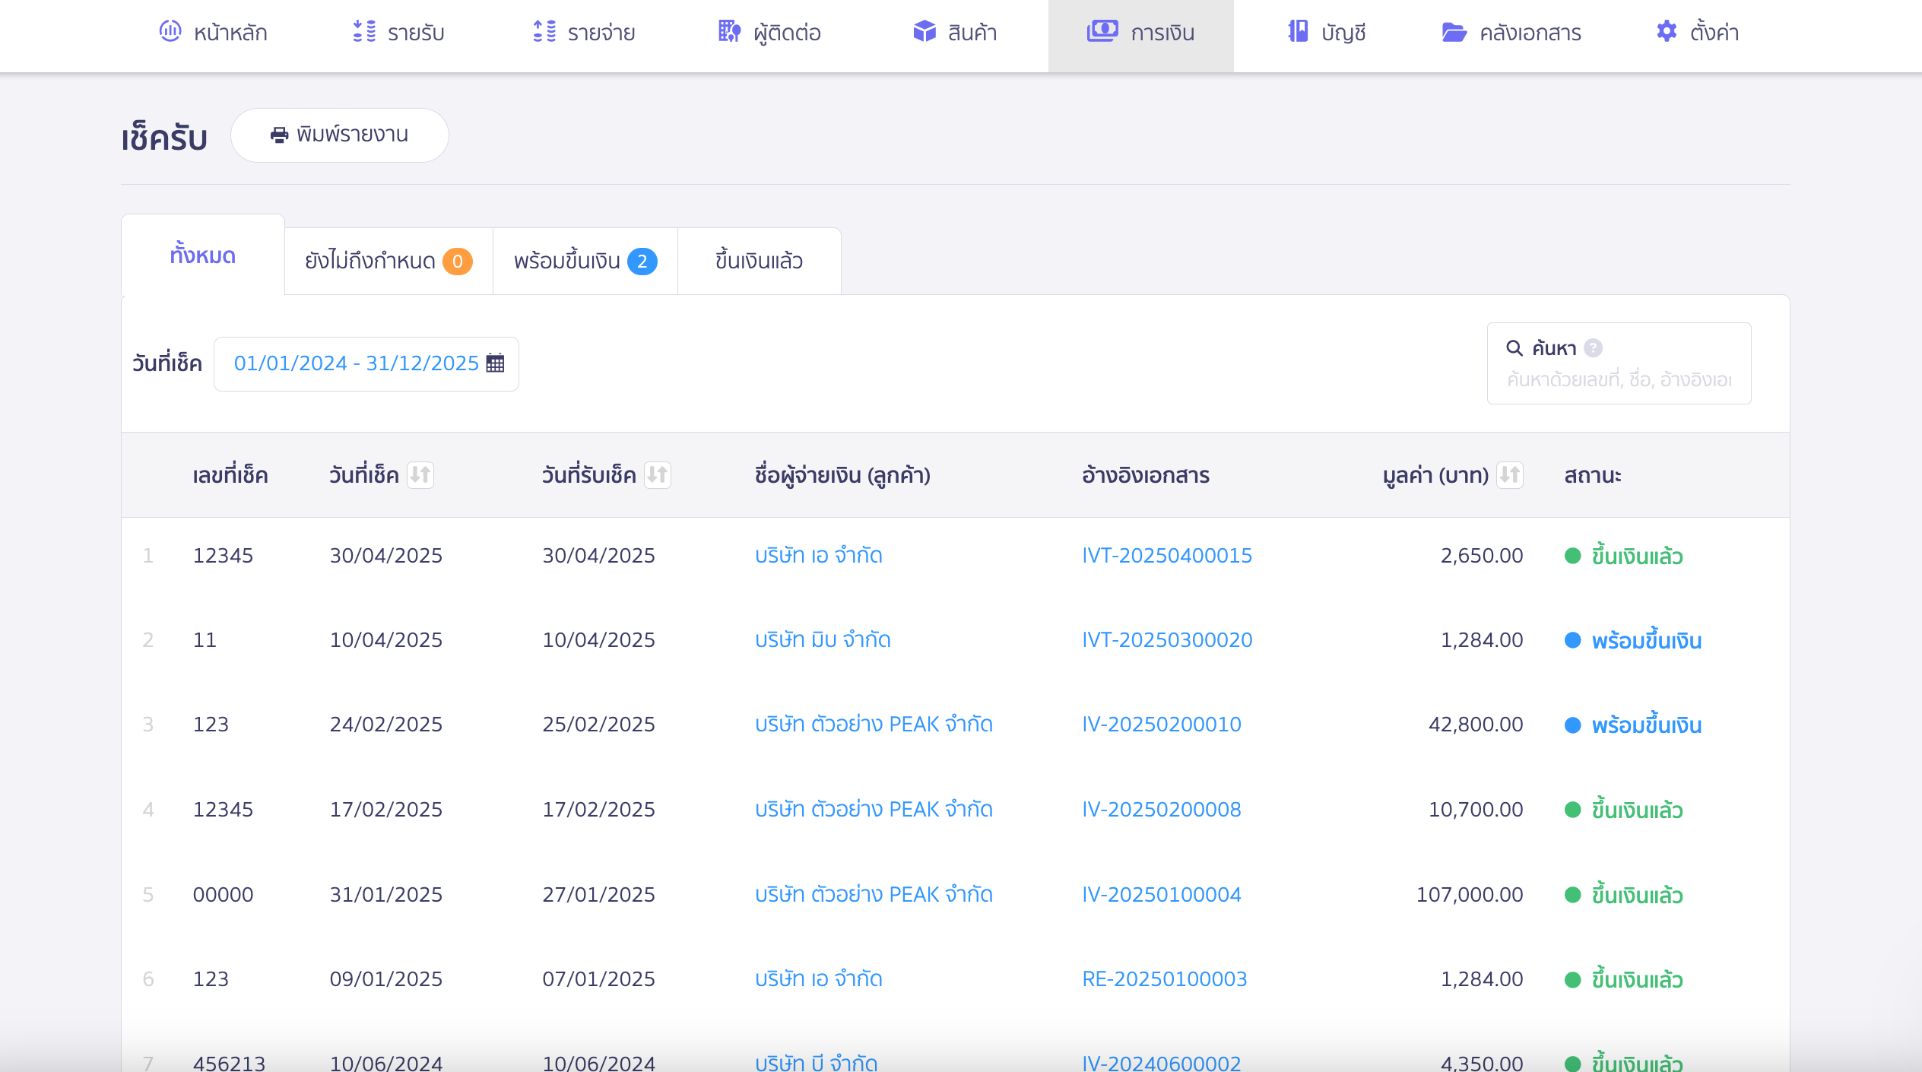This screenshot has width=1922, height=1072.
Task: Switch to the ทั้งหมด tab
Action: [x=203, y=255]
